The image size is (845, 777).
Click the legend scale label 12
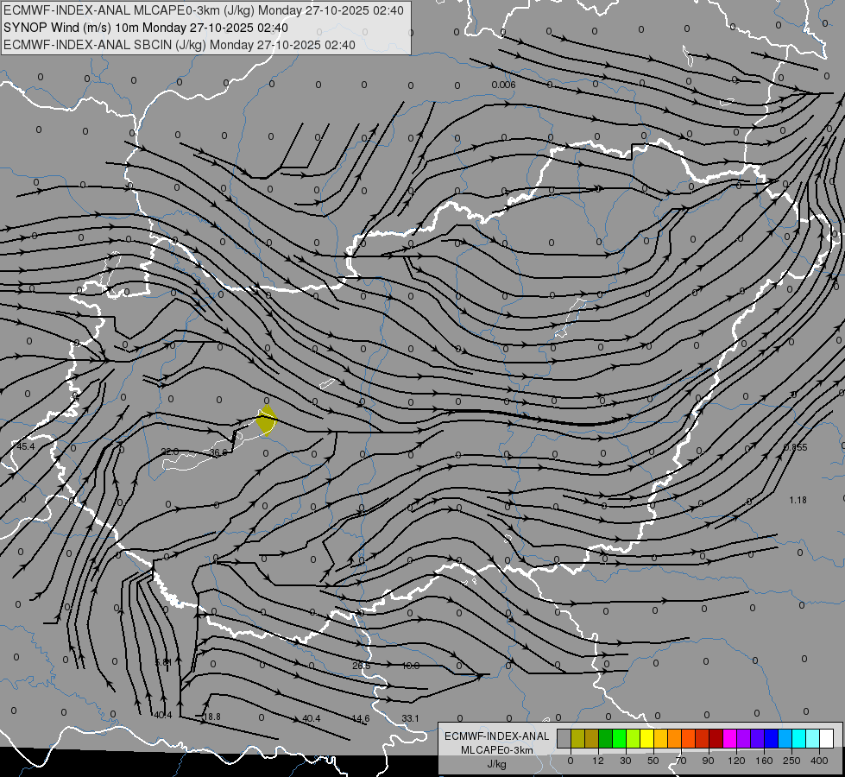tap(598, 761)
